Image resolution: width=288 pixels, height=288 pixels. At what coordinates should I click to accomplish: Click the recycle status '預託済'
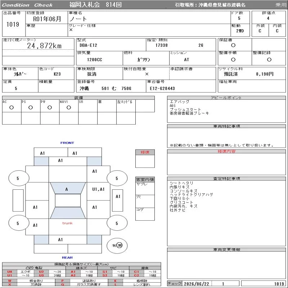[x=231, y=74]
